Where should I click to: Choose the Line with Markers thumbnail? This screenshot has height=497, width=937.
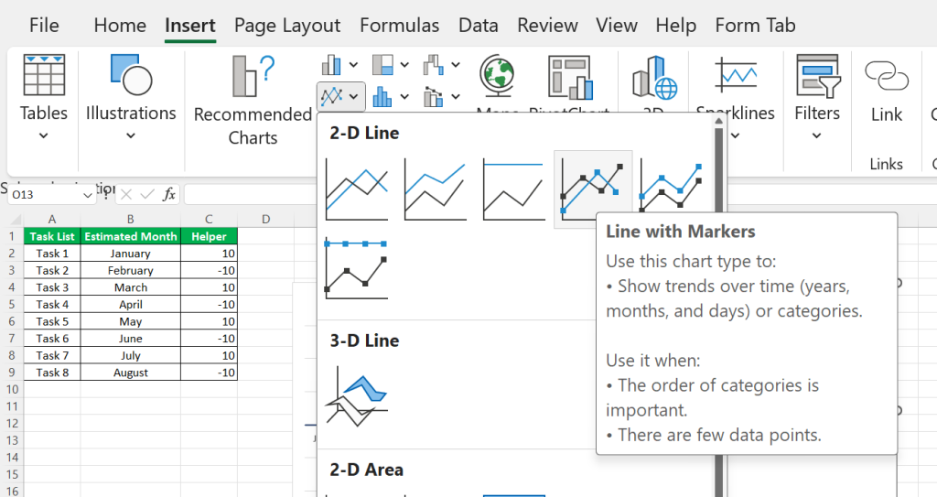pyautogui.click(x=592, y=189)
